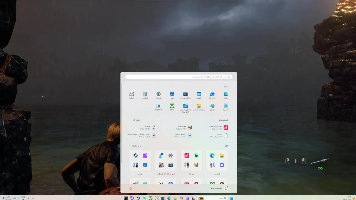
Task: Open pinned Loader 8 app
Action: pyautogui.click(x=159, y=107)
